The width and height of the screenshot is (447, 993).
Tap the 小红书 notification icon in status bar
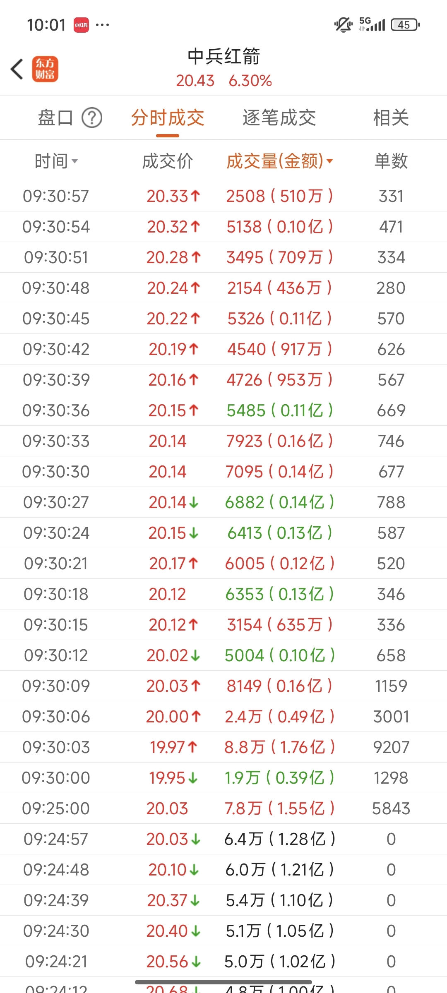click(82, 25)
